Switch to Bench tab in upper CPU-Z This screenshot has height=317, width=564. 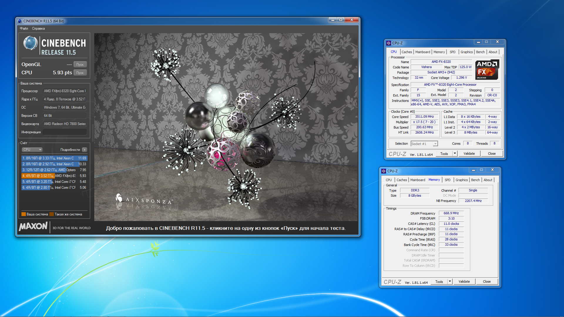tap(480, 52)
